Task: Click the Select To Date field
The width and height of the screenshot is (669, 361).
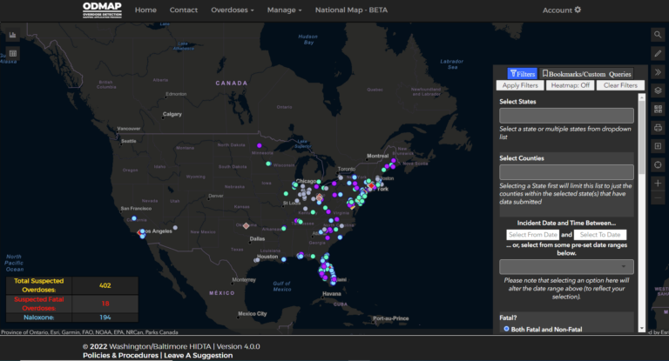Action: [600, 234]
